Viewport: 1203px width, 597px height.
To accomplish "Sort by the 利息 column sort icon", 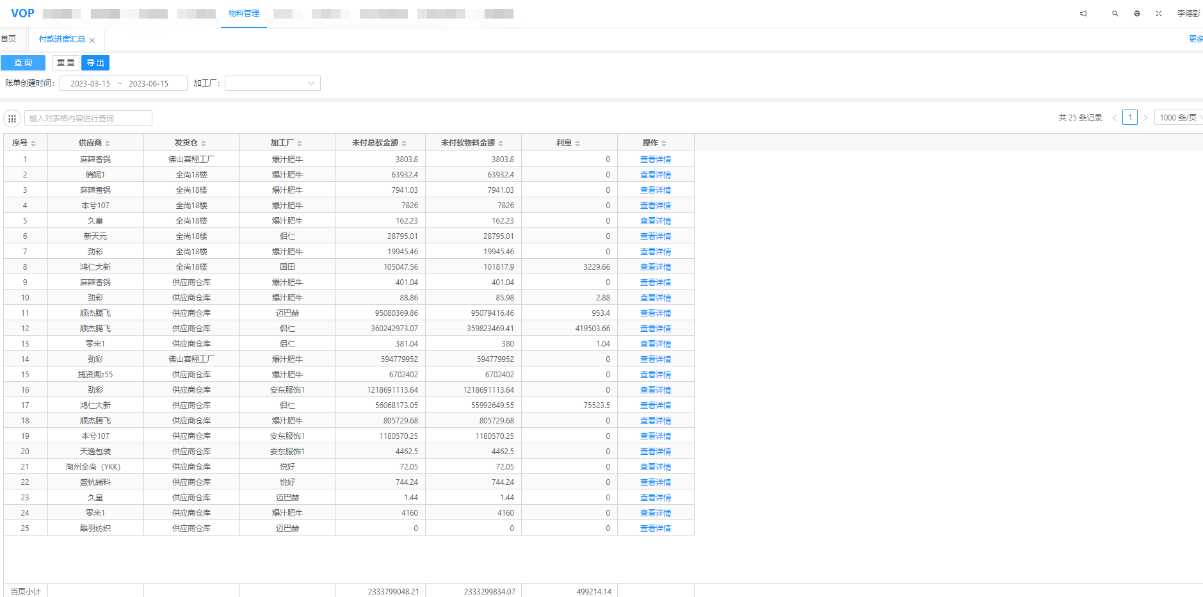I will click(x=577, y=143).
